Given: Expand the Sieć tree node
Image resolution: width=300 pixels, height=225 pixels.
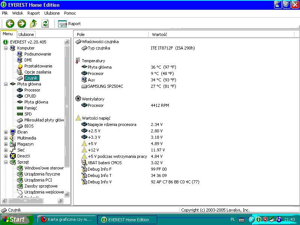Looking at the screenshot, I should click(x=6, y=150).
